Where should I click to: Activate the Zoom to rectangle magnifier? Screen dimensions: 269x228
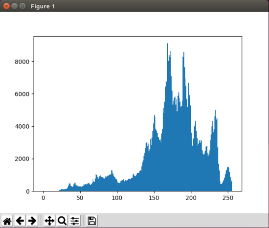62,221
